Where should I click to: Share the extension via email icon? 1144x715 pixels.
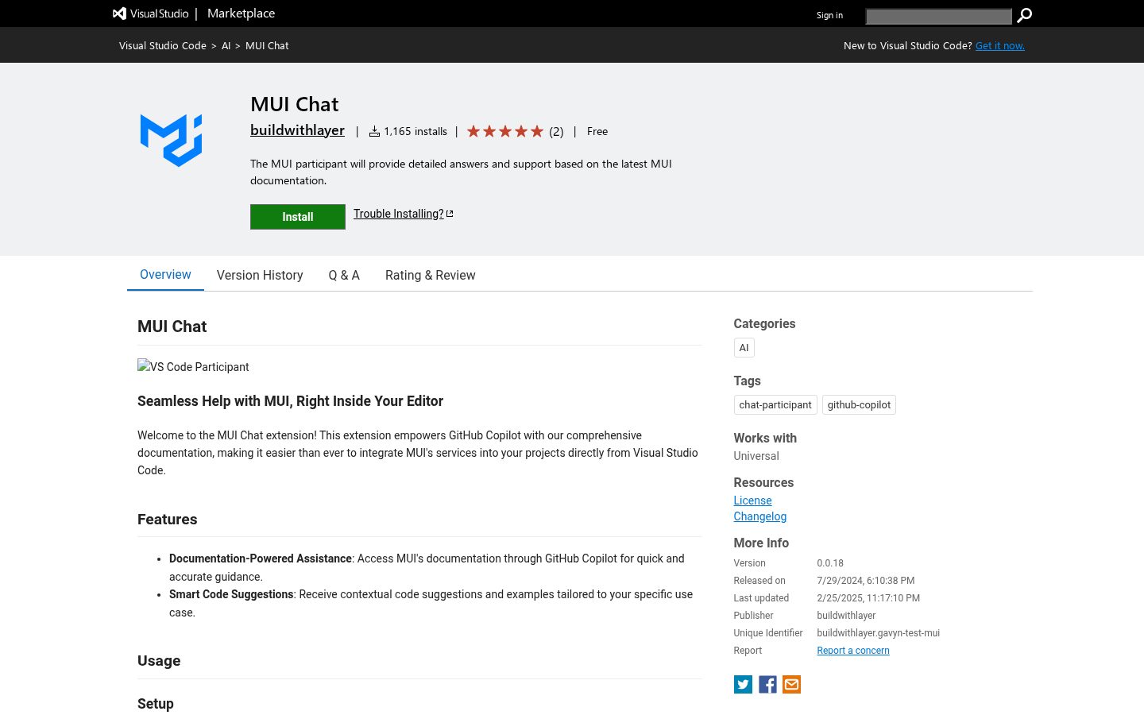tap(791, 685)
